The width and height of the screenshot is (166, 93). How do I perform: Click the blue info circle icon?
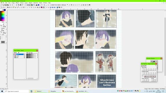click(x=39, y=5)
